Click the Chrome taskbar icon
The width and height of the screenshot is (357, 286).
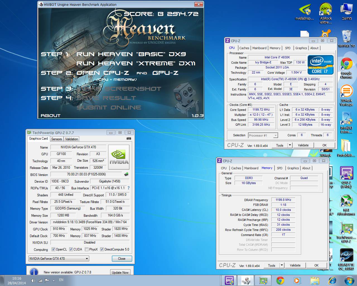(280, 280)
